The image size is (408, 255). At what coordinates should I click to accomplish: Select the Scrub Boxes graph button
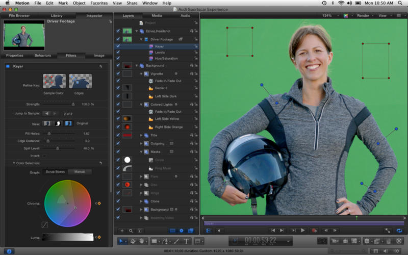pos(55,172)
